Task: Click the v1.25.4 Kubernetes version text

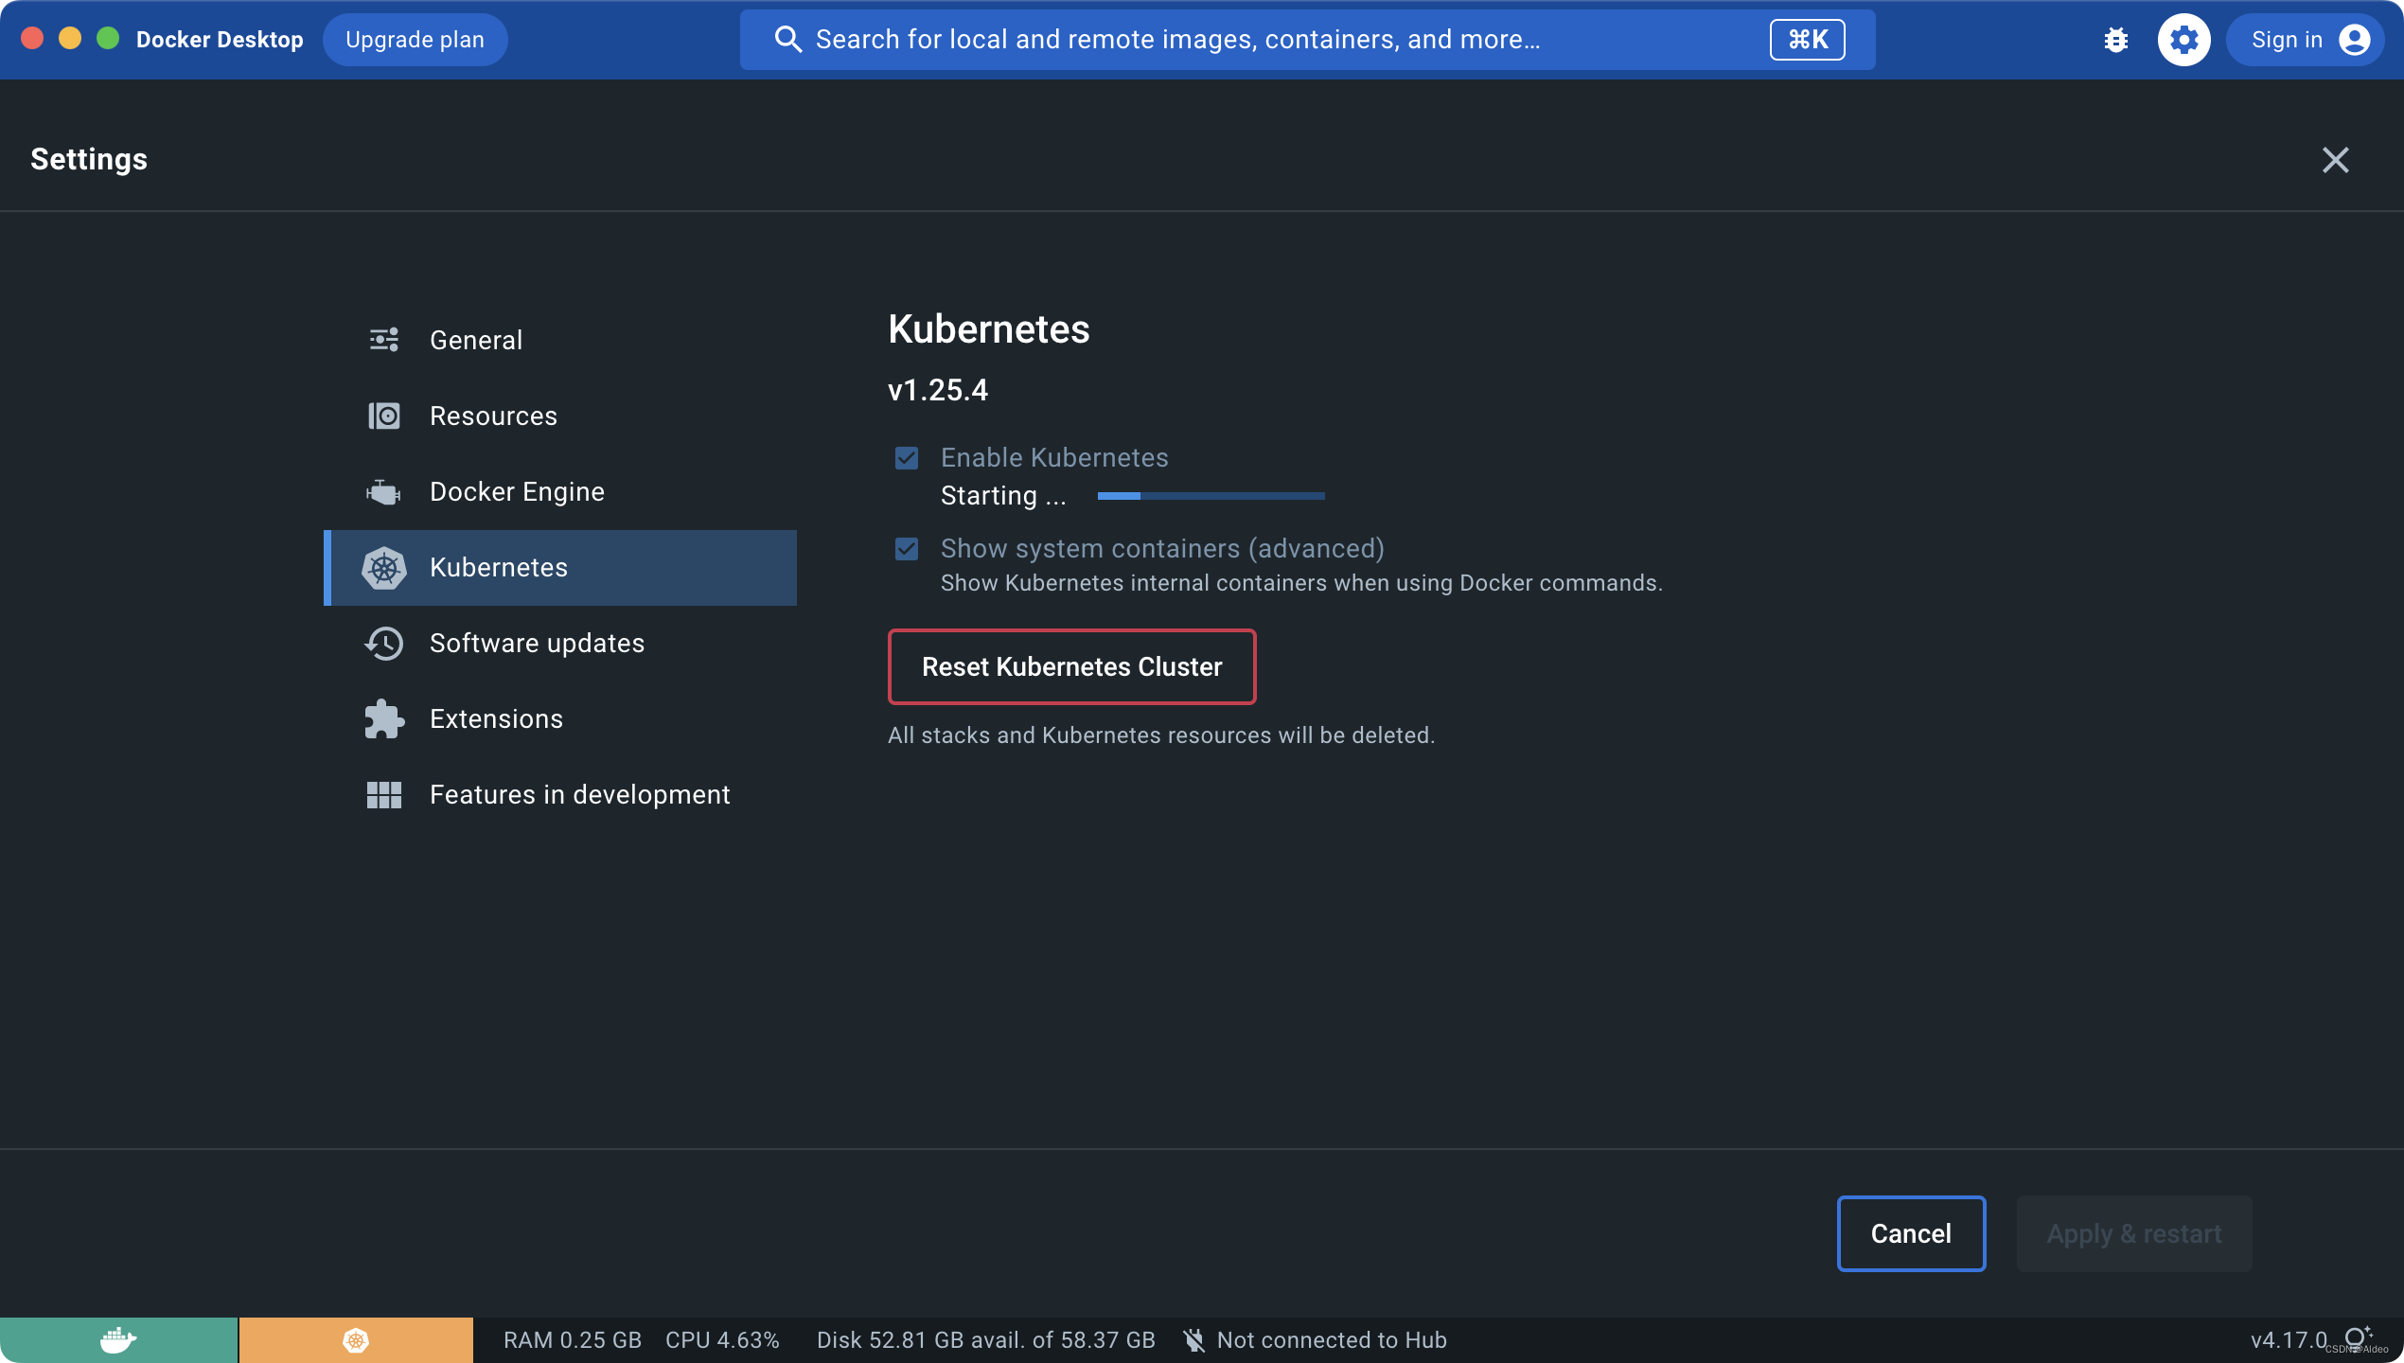Action: [937, 390]
